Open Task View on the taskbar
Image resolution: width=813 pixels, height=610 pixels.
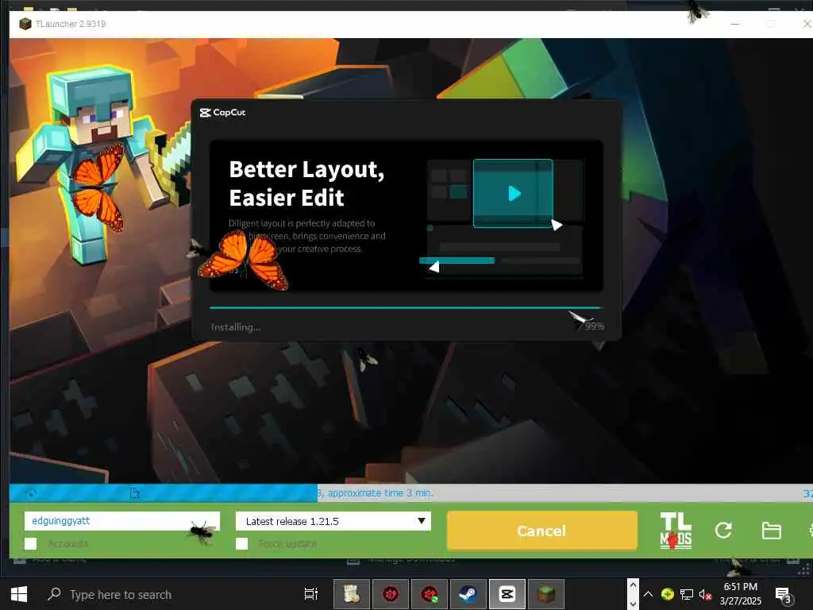tap(310, 594)
